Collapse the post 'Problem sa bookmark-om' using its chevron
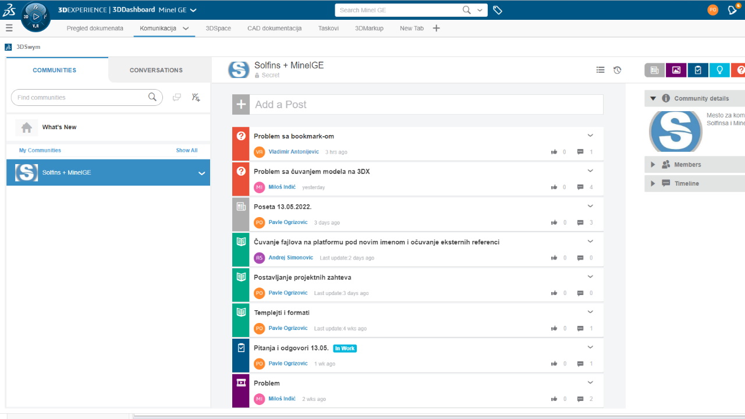The width and height of the screenshot is (745, 419). coord(590,135)
